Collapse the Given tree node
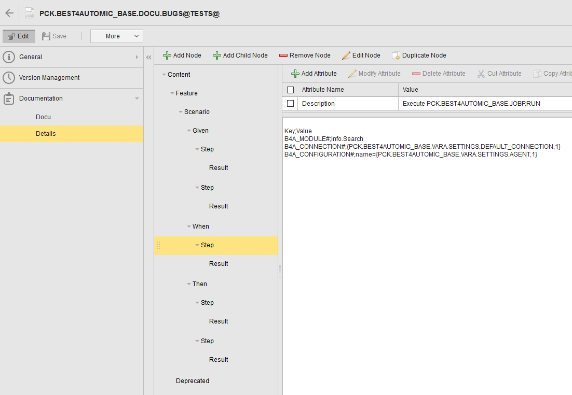Screen dimensions: 572x395 coord(188,131)
